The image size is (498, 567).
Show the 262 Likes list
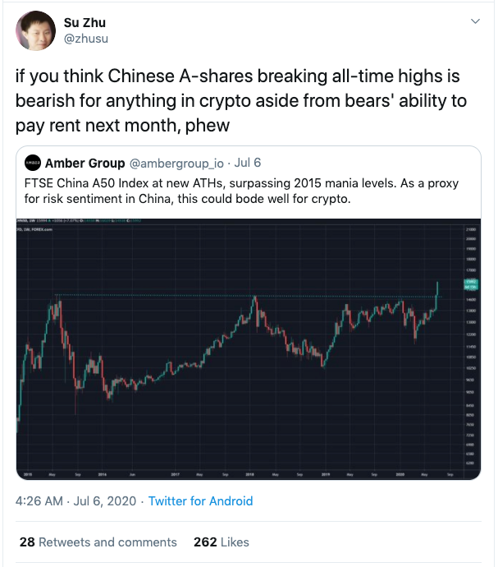coord(221,542)
